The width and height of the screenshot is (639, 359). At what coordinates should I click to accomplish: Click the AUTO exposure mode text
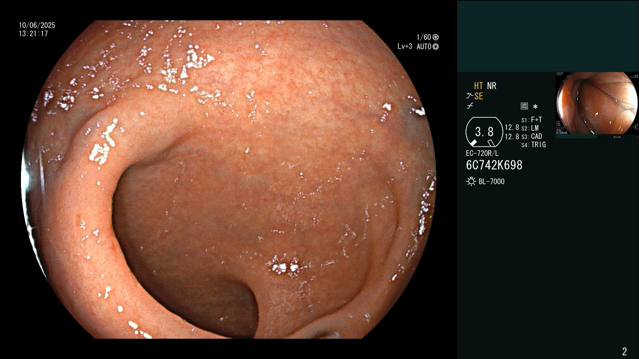pyautogui.click(x=424, y=47)
